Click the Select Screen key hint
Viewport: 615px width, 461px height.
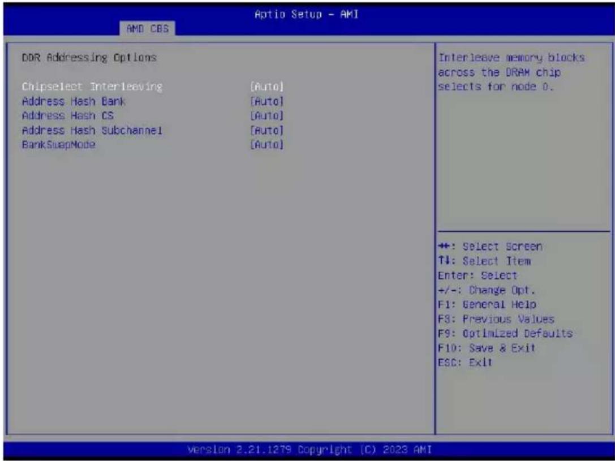click(491, 247)
